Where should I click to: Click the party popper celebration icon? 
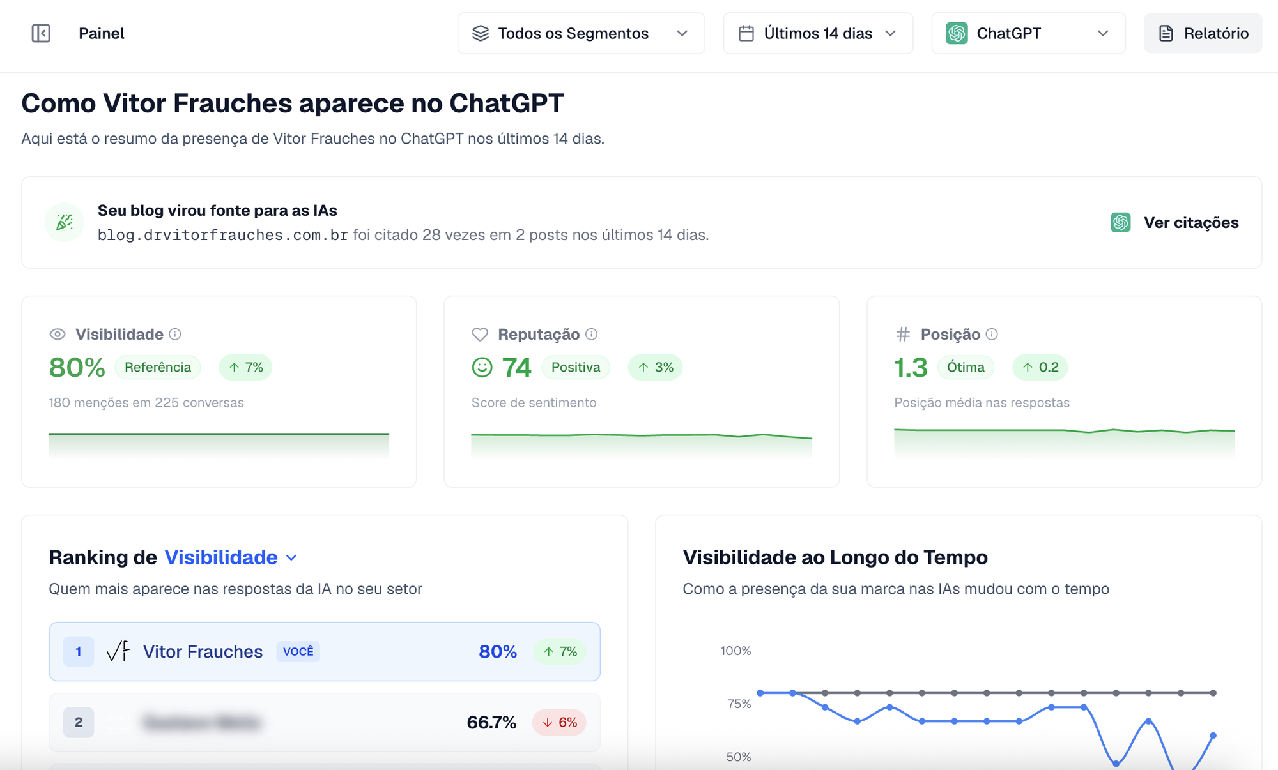coord(65,222)
